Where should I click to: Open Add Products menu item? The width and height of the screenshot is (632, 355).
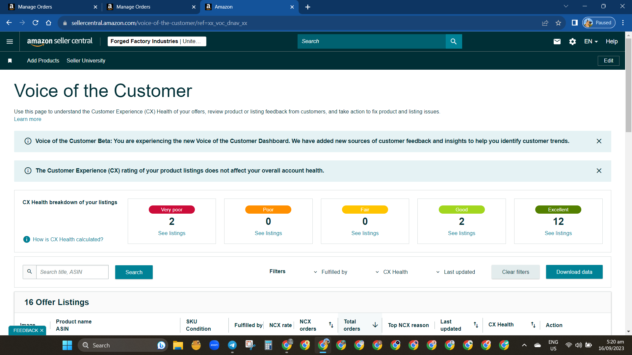tap(43, 60)
